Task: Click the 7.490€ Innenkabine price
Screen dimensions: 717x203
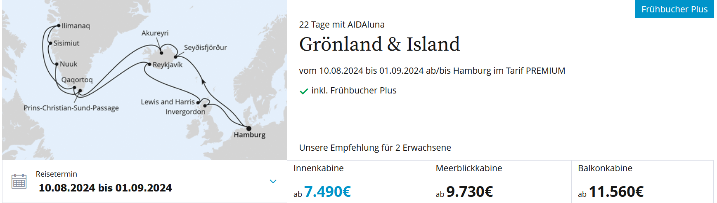Action: (327, 192)
